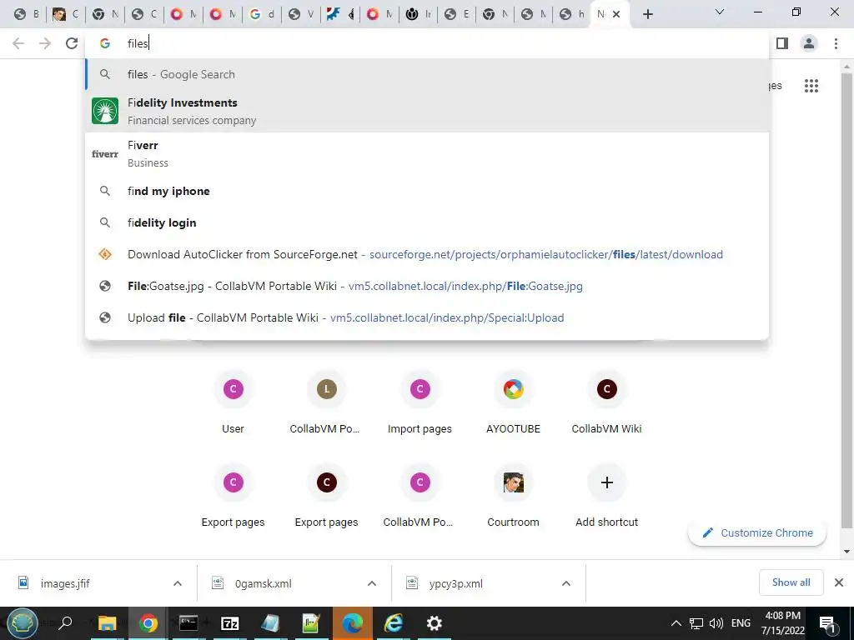The image size is (854, 640).
Task: Click the ENG language indicator
Action: click(x=741, y=623)
